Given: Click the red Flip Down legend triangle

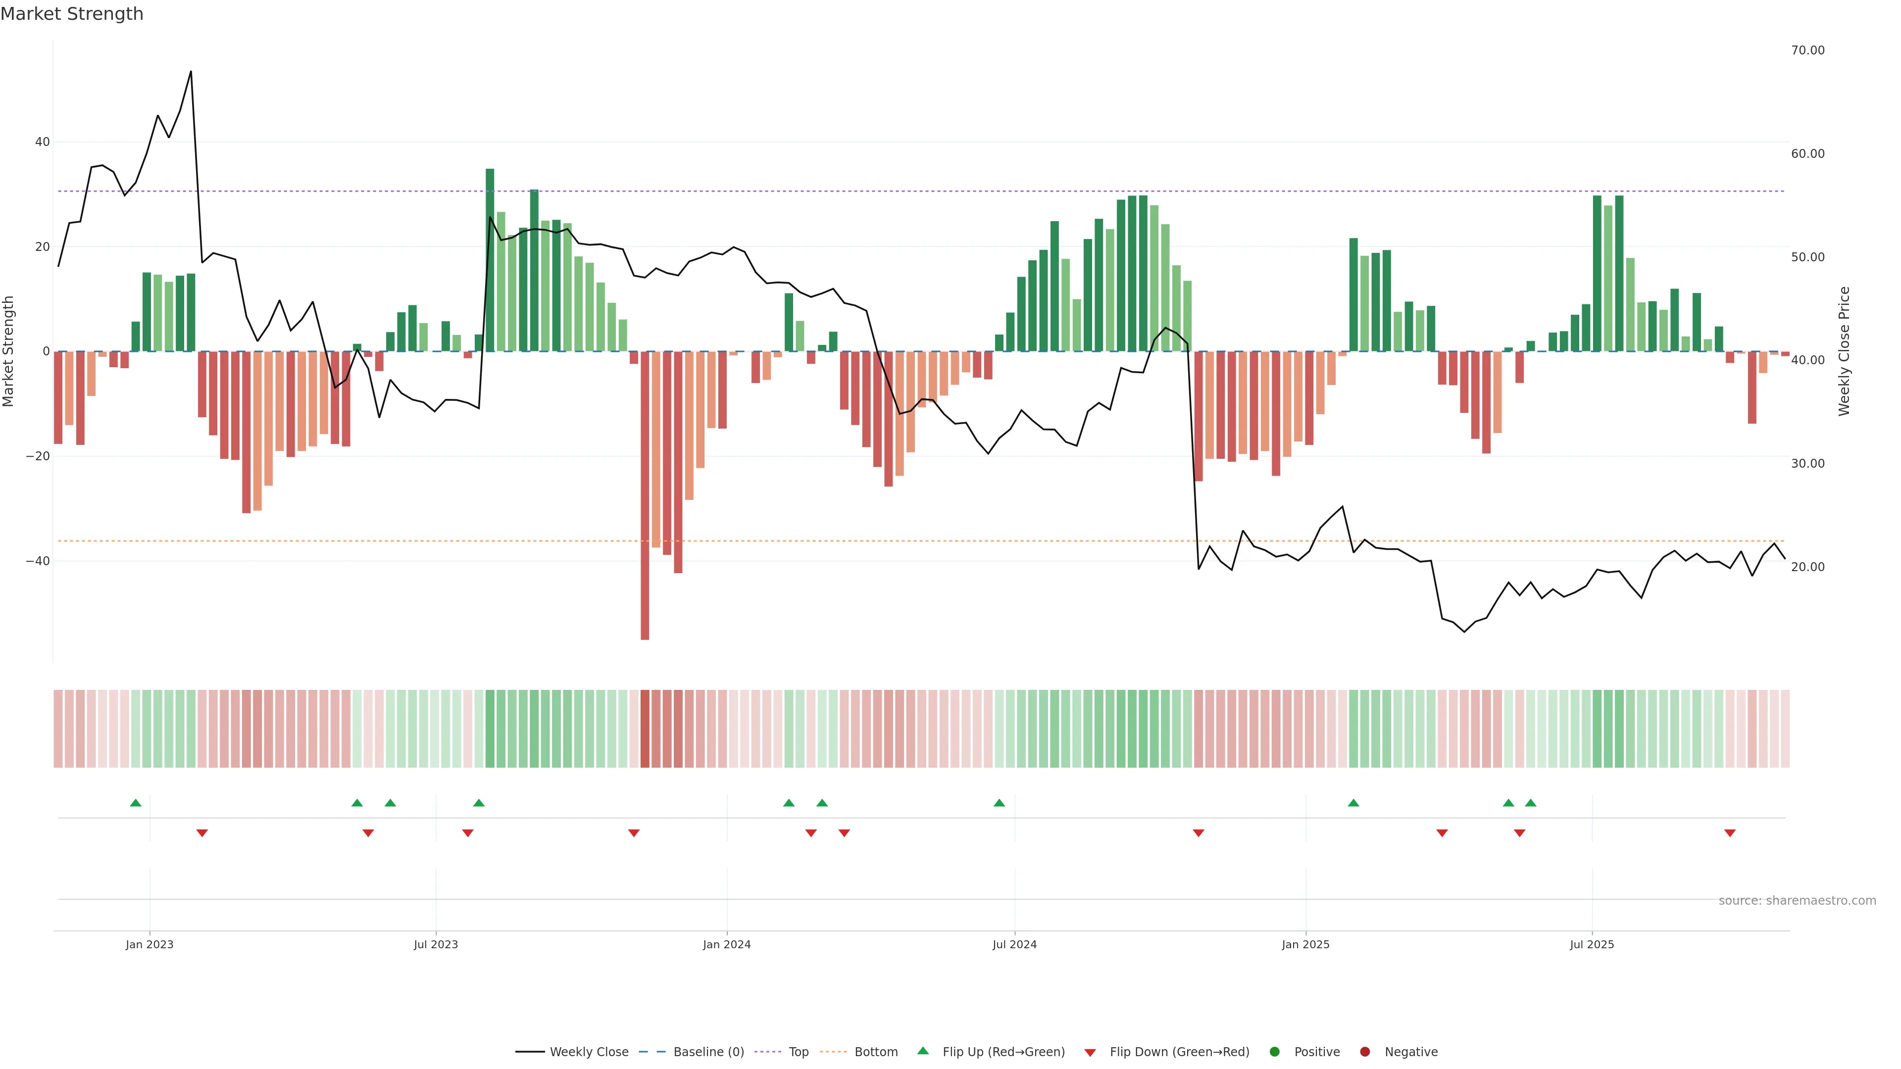Looking at the screenshot, I should [1090, 1053].
